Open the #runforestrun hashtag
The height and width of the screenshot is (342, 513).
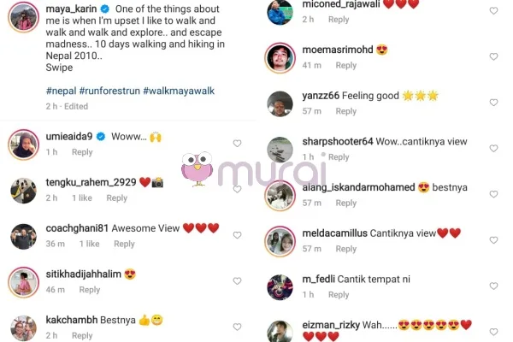(109, 91)
